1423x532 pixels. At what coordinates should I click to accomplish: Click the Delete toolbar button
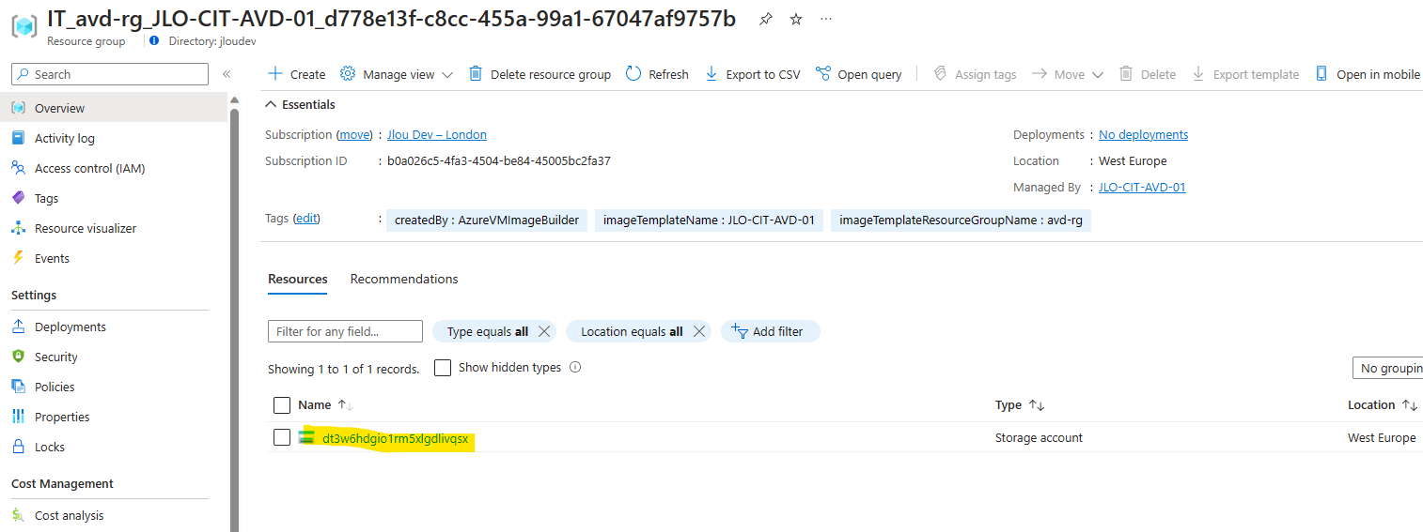(1147, 74)
